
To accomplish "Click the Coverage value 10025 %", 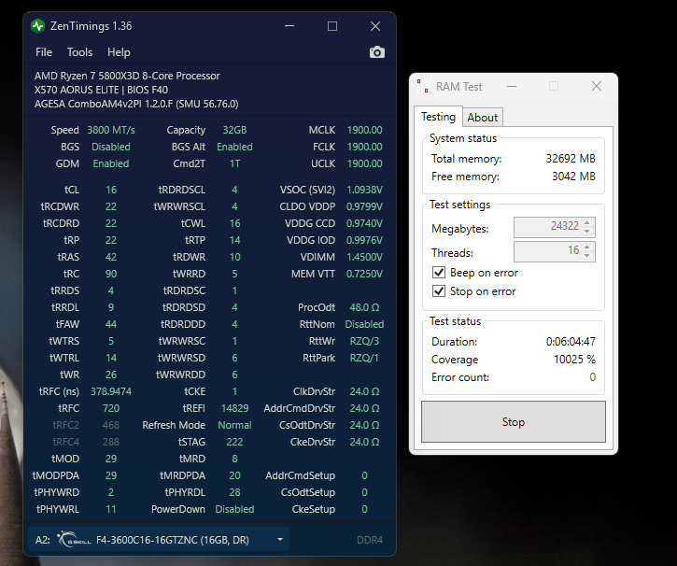I will click(574, 360).
